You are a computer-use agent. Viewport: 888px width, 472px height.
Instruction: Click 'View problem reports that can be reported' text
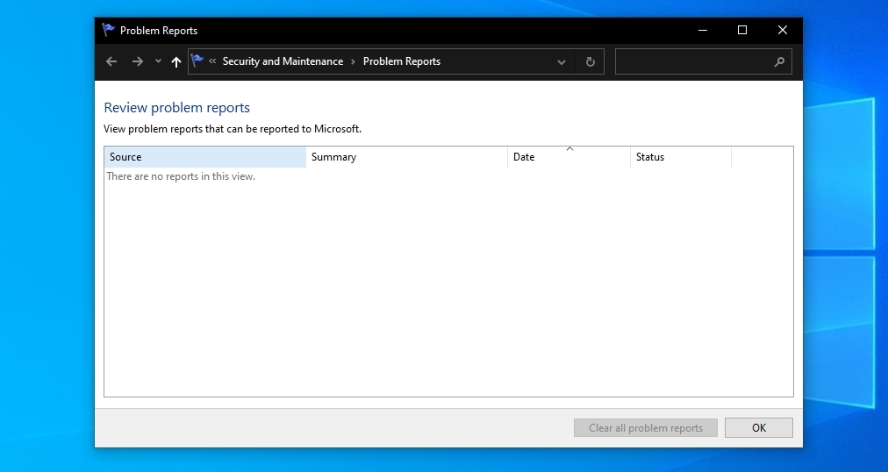pos(233,129)
